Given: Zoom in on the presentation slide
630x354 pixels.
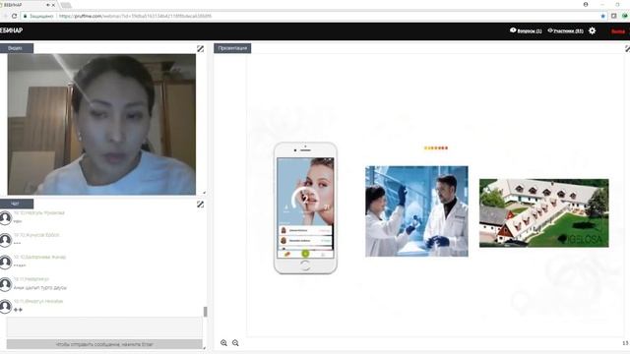Looking at the screenshot, I should click(223, 343).
